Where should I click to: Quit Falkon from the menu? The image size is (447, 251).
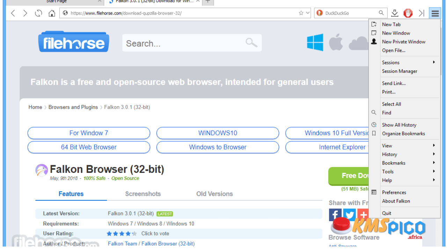[404, 213]
